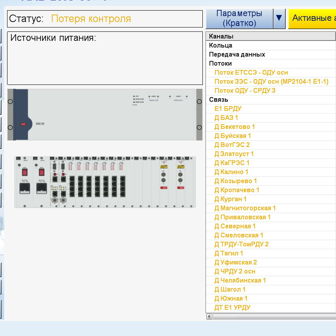
Task: Expand the Кольца category
Action: point(220,45)
